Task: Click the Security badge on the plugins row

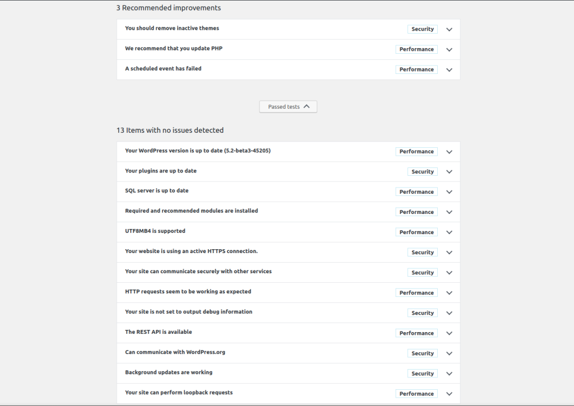Action: (x=422, y=171)
